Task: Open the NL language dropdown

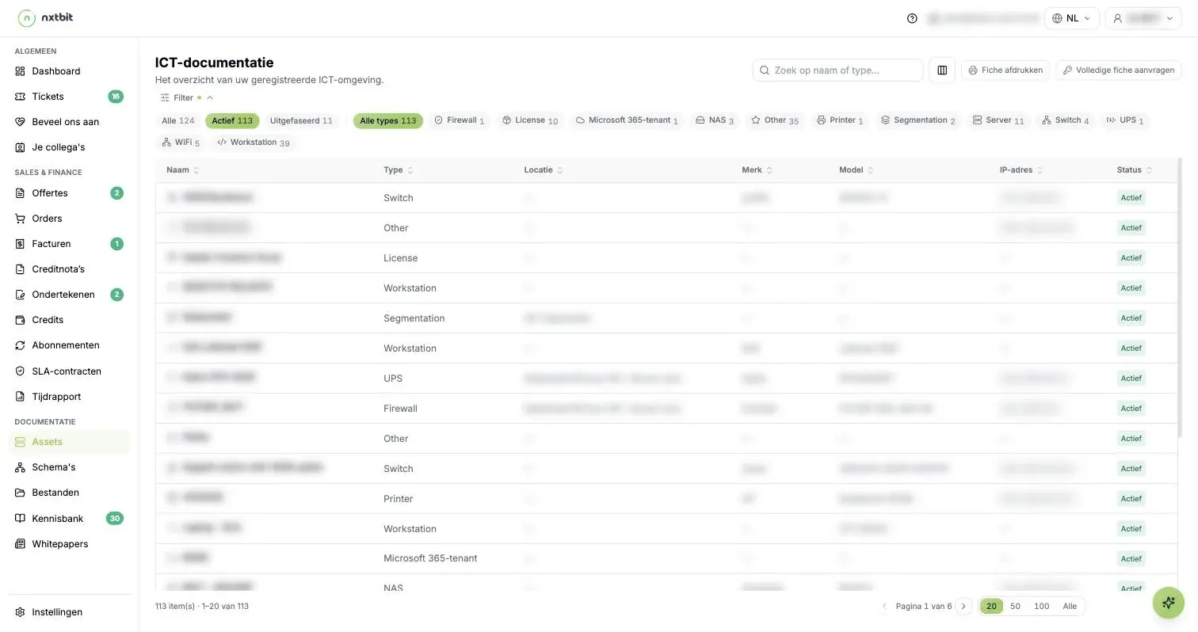Action: [x=1072, y=18]
